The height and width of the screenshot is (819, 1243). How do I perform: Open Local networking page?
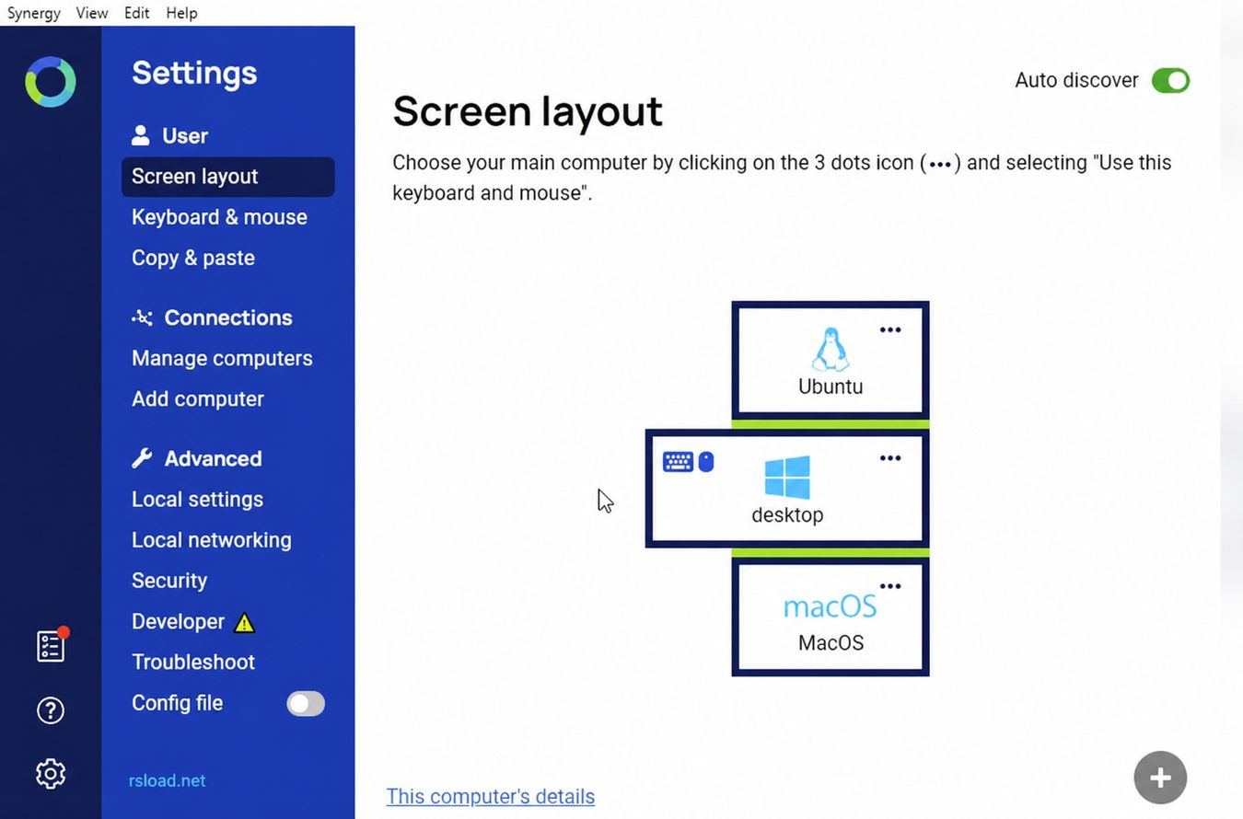click(212, 540)
